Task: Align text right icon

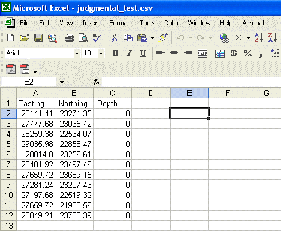Action: (188, 53)
